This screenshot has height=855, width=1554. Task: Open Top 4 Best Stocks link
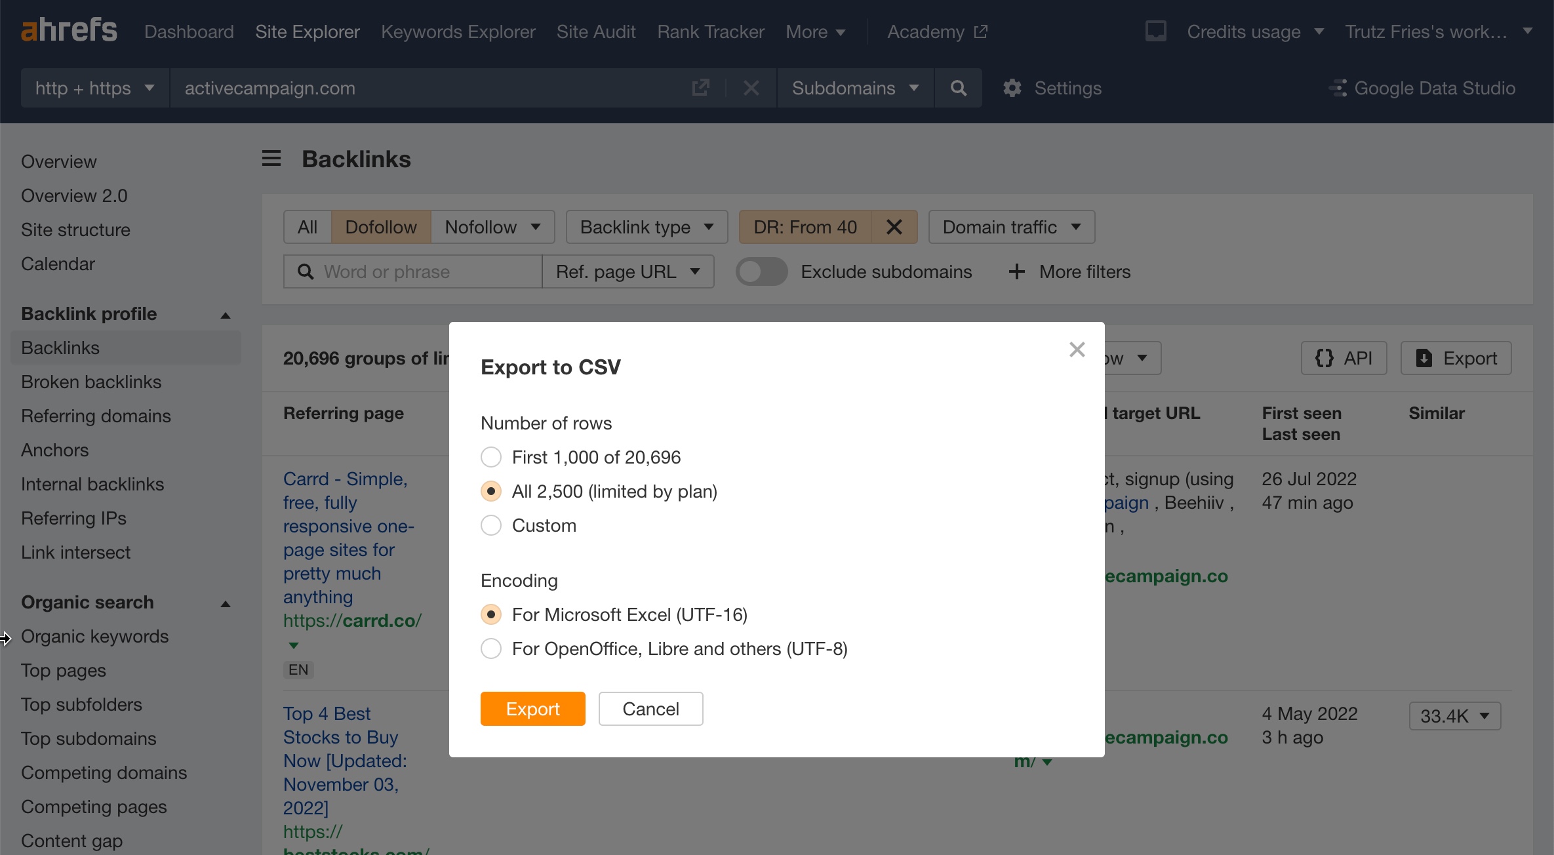[x=345, y=761]
